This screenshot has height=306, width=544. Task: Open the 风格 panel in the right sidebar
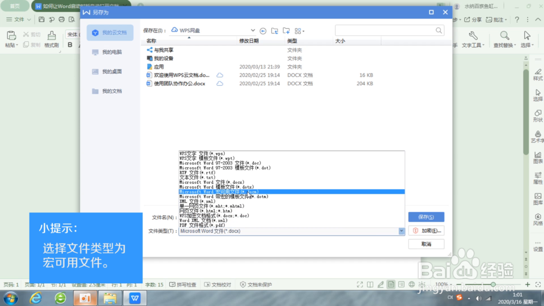(538, 220)
